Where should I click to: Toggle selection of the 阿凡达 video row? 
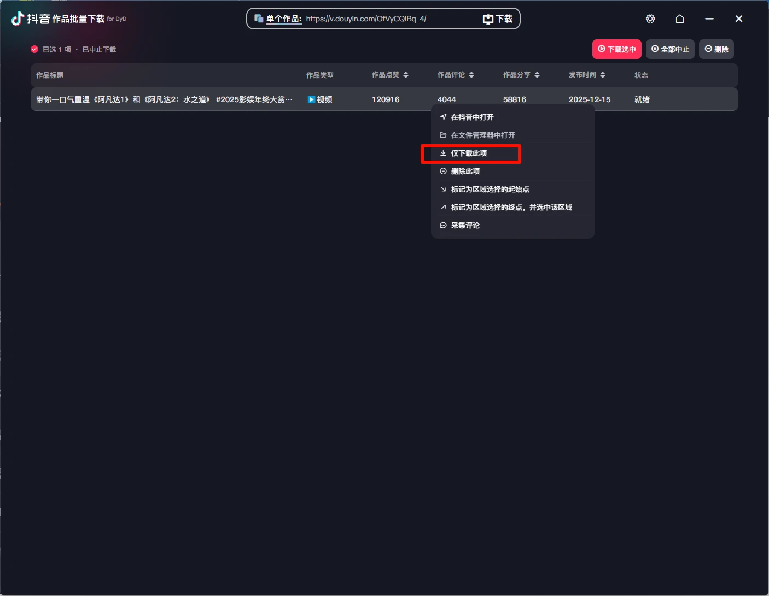(x=164, y=99)
